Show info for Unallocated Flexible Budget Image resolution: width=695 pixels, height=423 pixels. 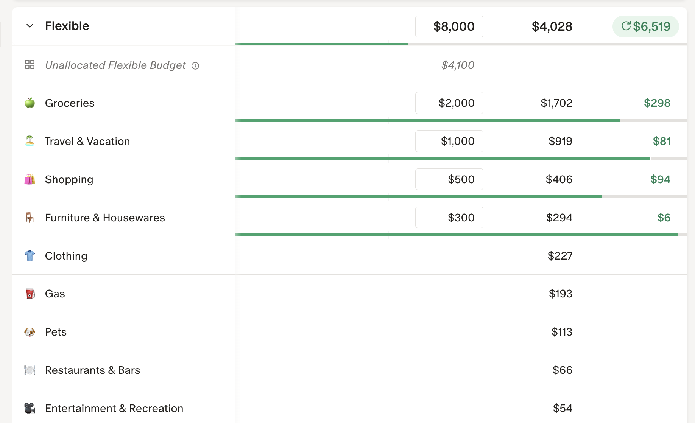[195, 66]
